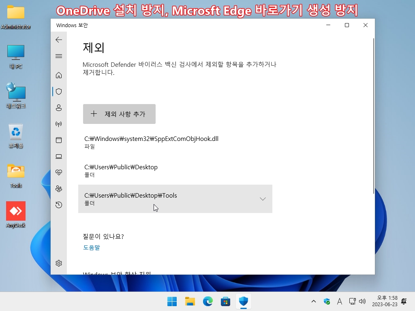The image size is (415, 311).
Task: Click the vertical scrollbar in Windows Security
Action: tap(373, 116)
